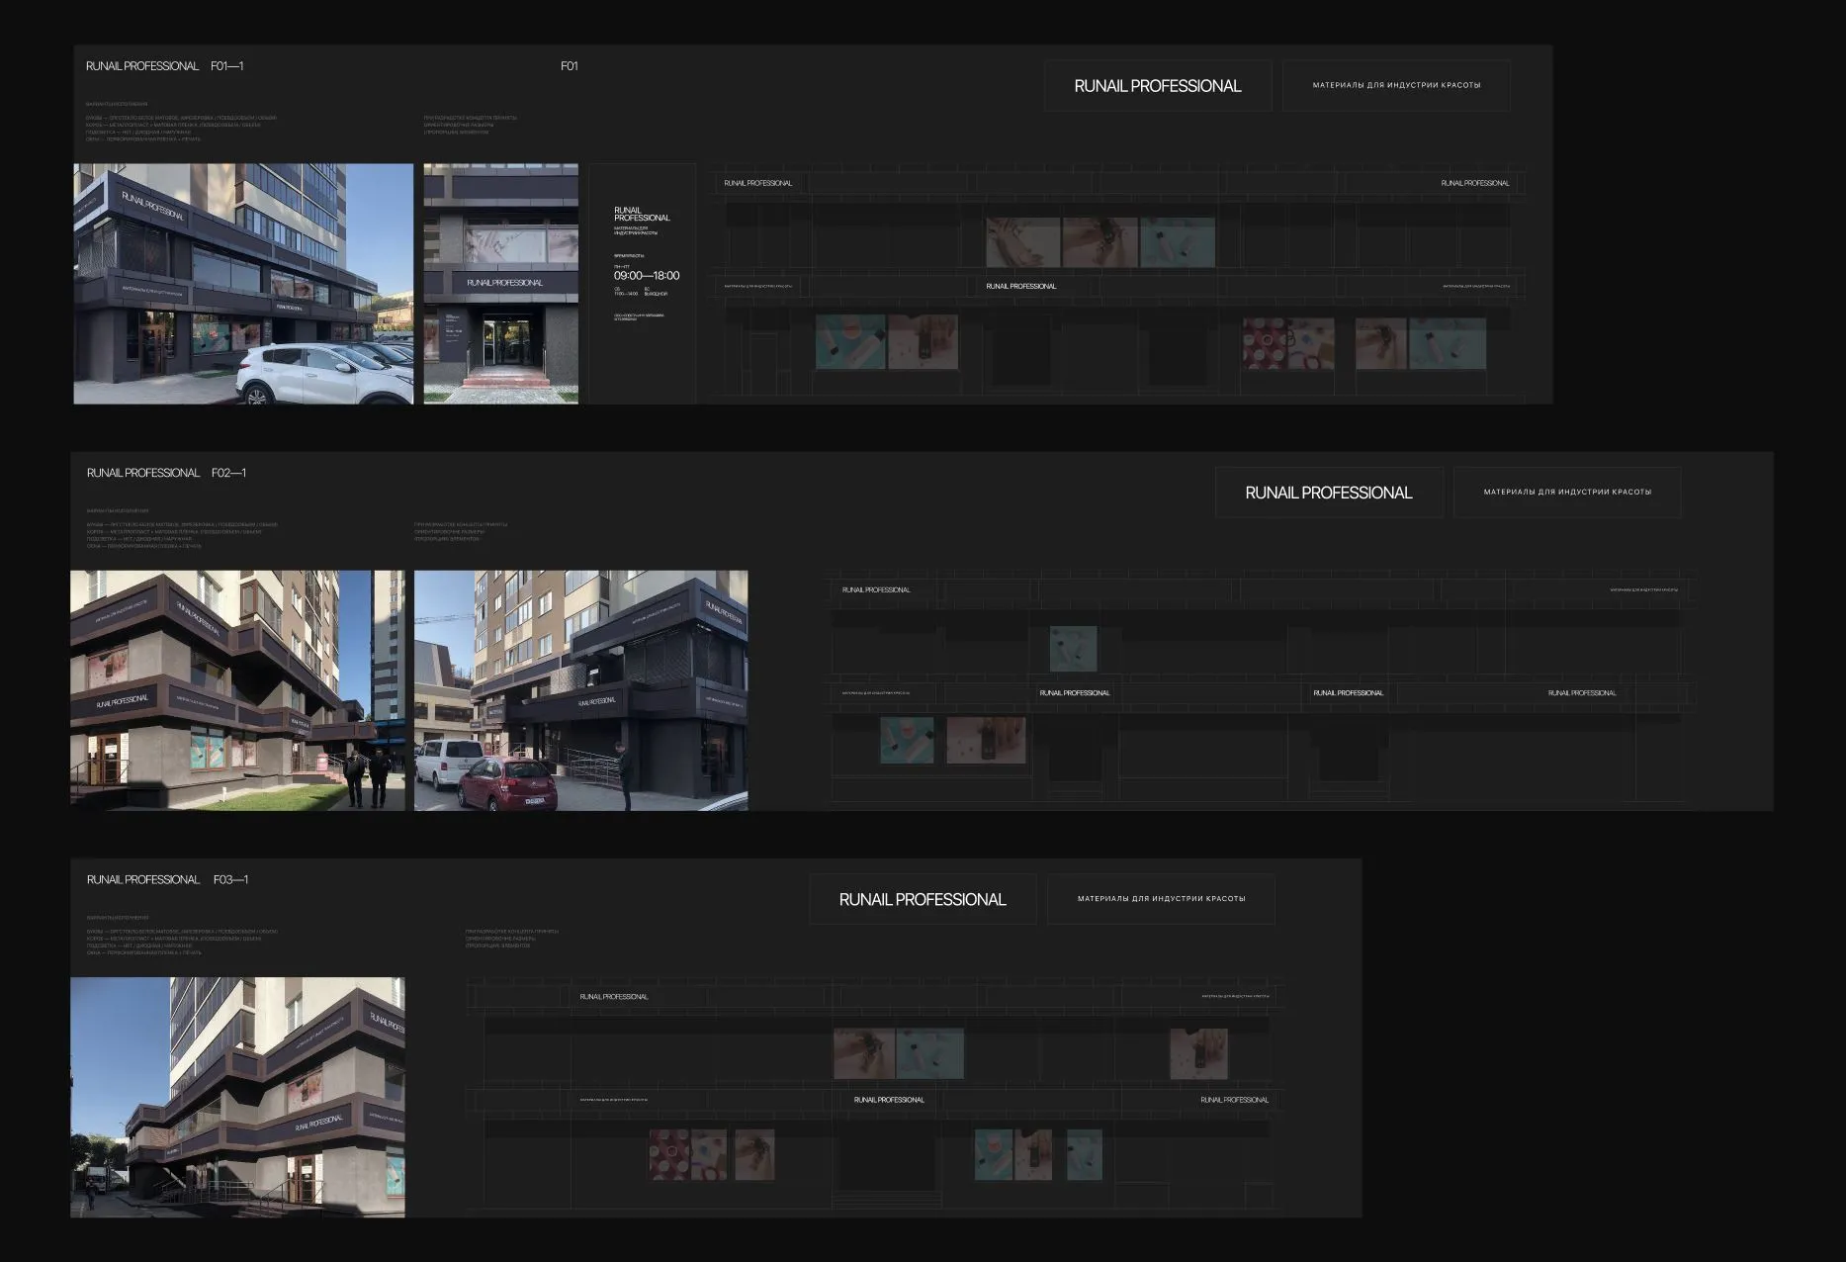Select the large RUNAIL PROFESSIONAL box in the F01 sheet header
Viewport: 1846px width, 1262px height.
tap(1158, 86)
